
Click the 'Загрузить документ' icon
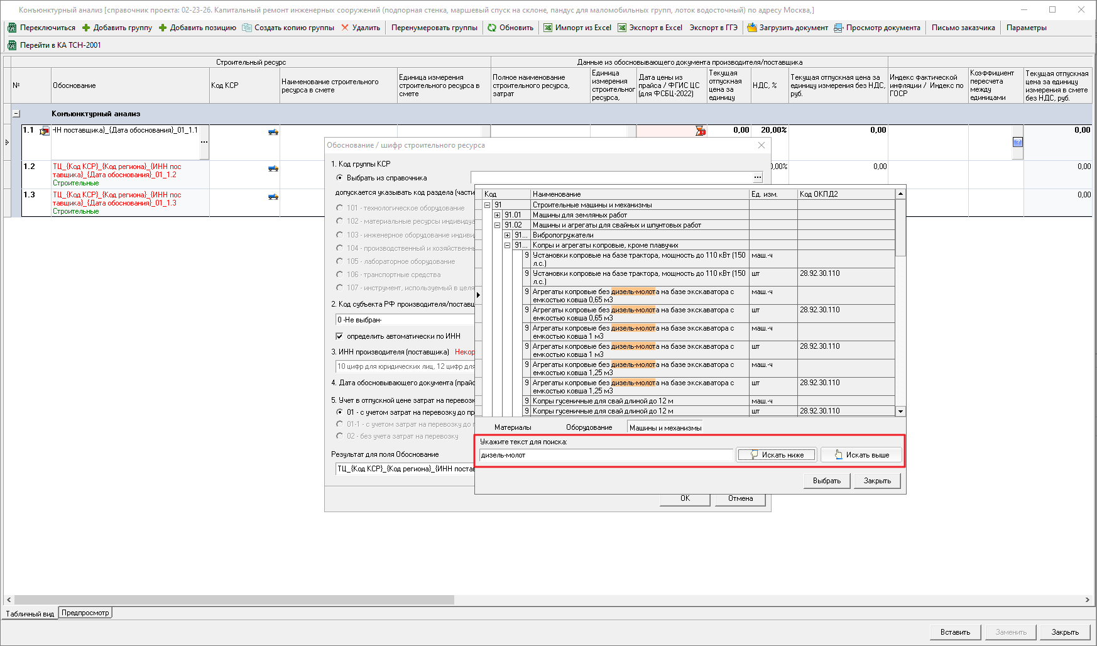point(751,28)
